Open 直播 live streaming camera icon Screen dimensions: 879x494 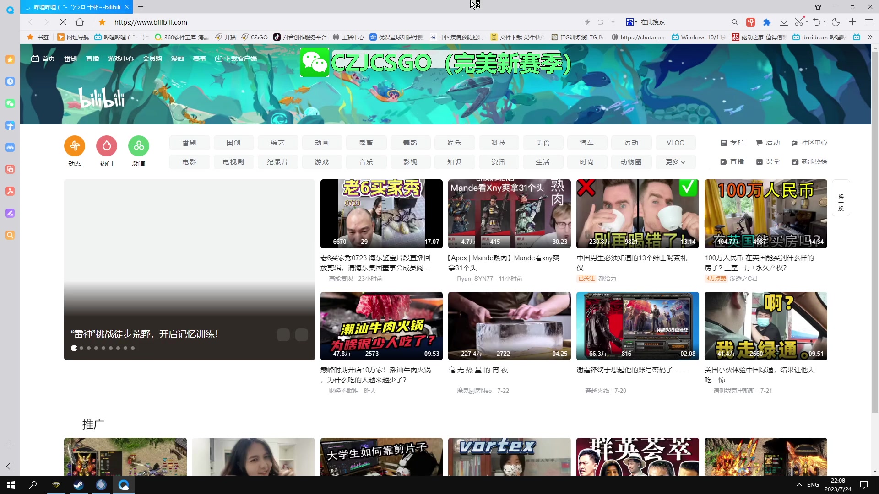[x=724, y=161]
